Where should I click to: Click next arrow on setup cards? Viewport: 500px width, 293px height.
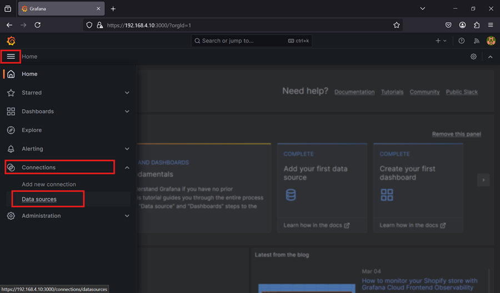(x=483, y=180)
